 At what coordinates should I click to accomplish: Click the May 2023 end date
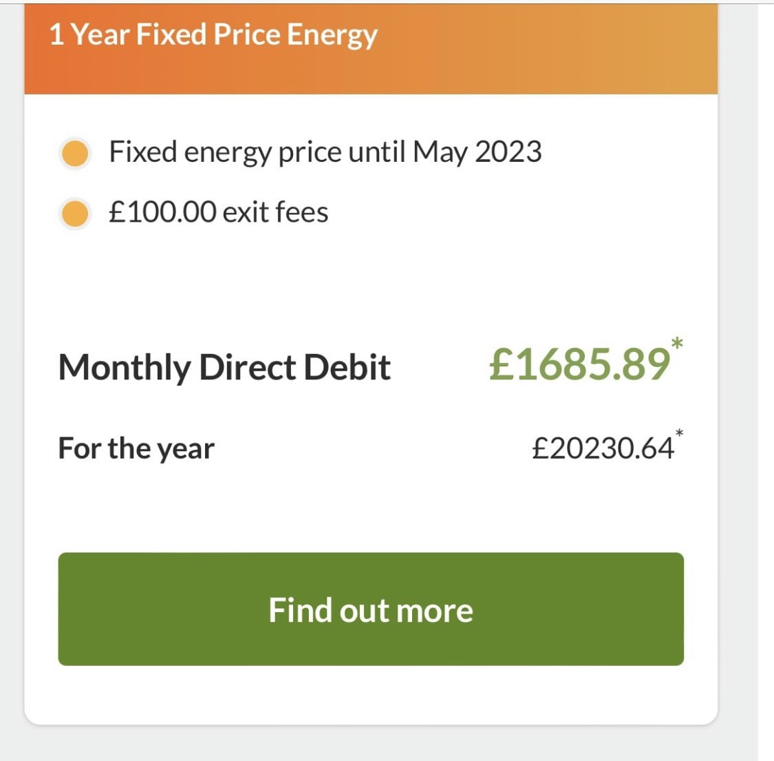click(x=477, y=152)
